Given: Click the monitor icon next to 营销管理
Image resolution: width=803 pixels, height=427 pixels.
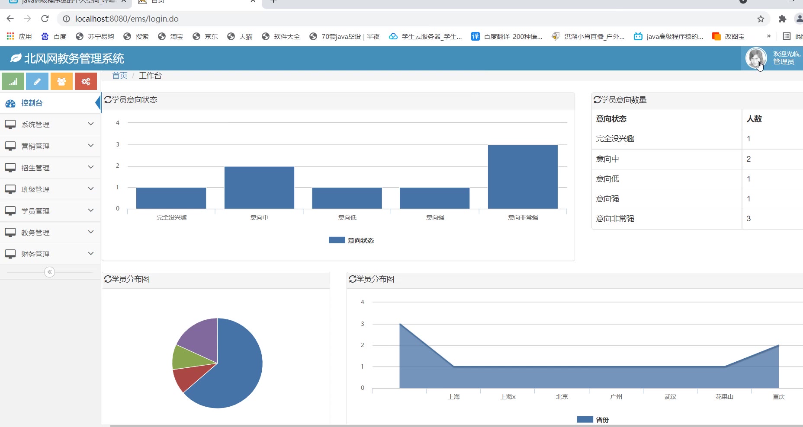Looking at the screenshot, I should click(x=10, y=146).
